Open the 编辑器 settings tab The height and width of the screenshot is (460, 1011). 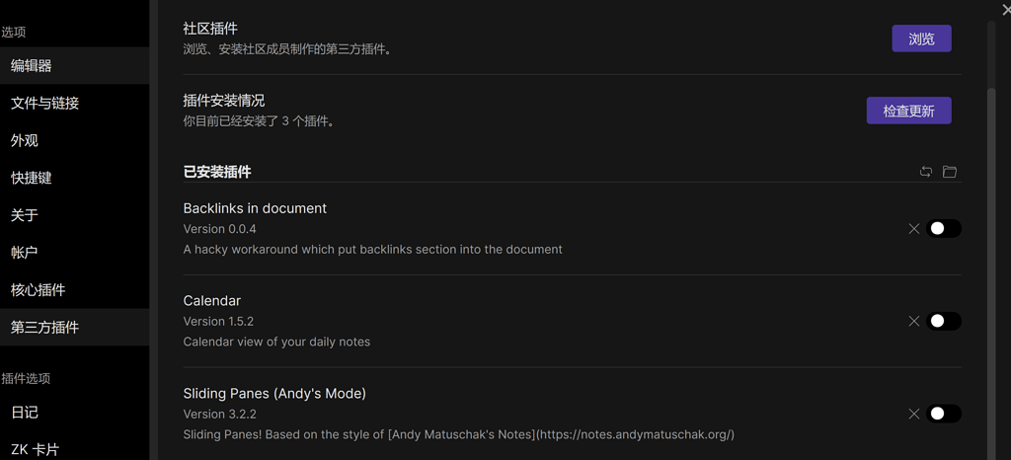tap(75, 66)
